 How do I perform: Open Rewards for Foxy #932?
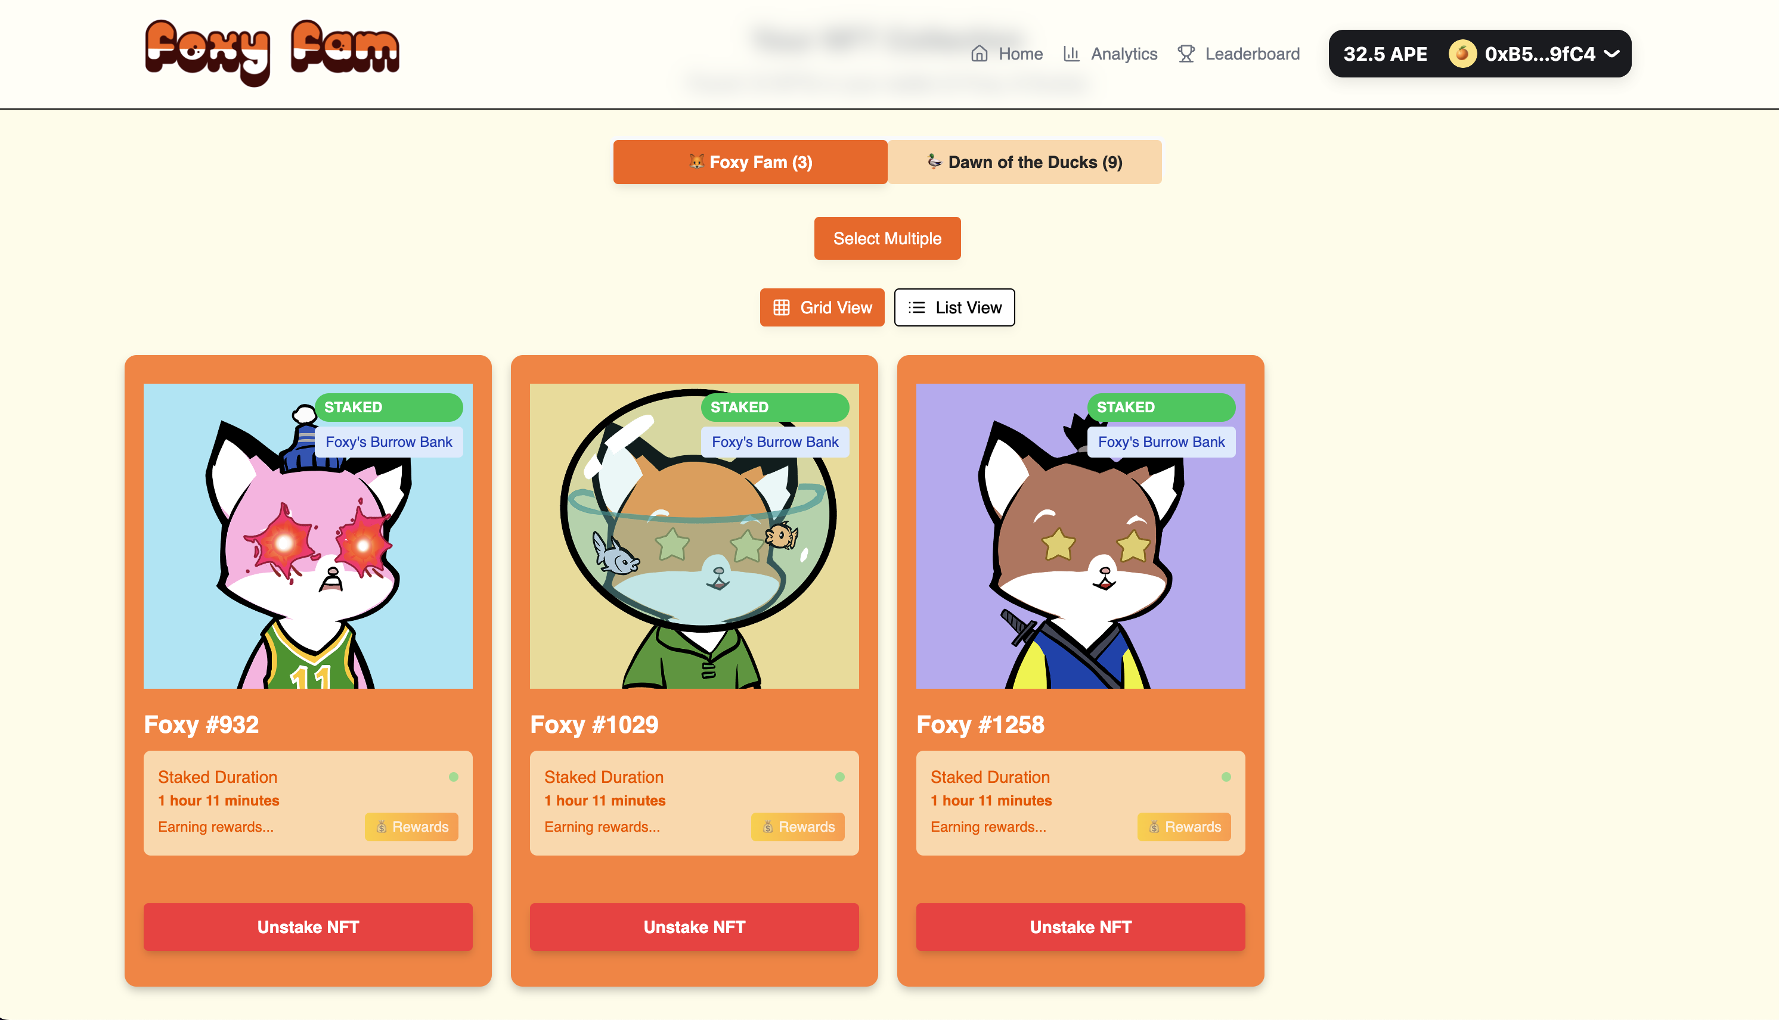(x=411, y=826)
